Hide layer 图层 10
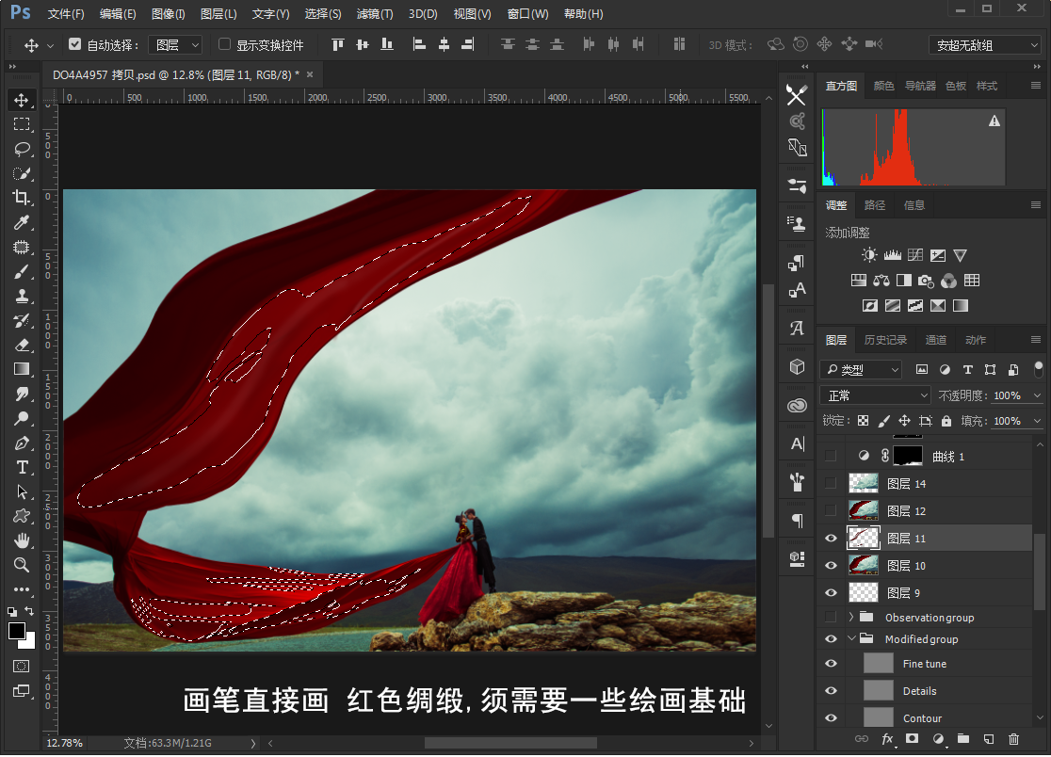The width and height of the screenshot is (1051, 757). point(832,566)
